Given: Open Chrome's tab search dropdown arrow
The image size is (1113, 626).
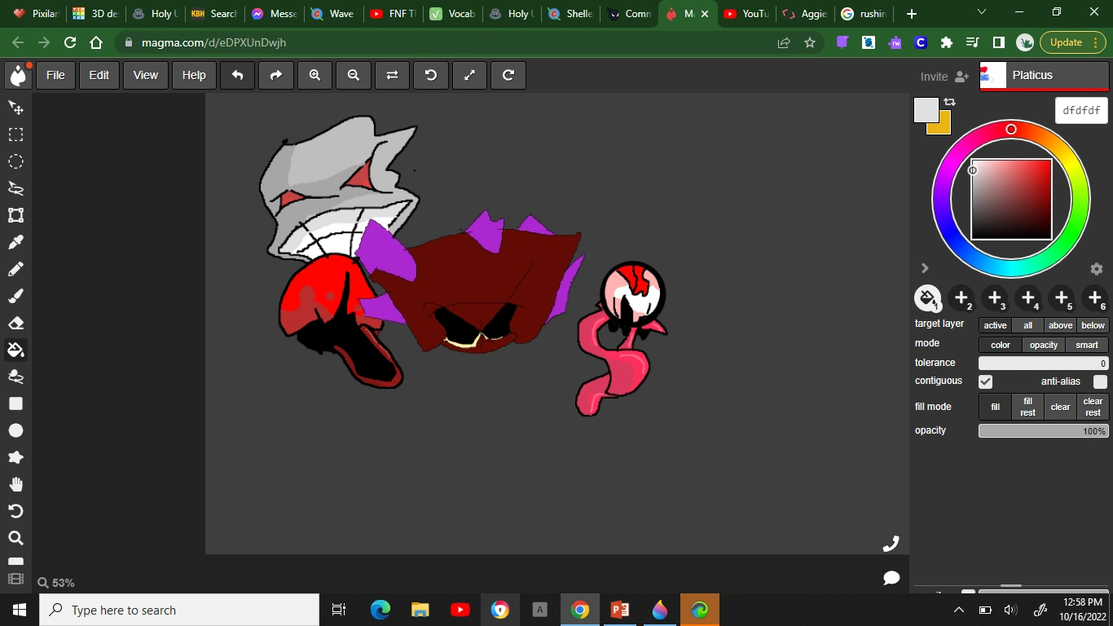Looking at the screenshot, I should [x=981, y=12].
